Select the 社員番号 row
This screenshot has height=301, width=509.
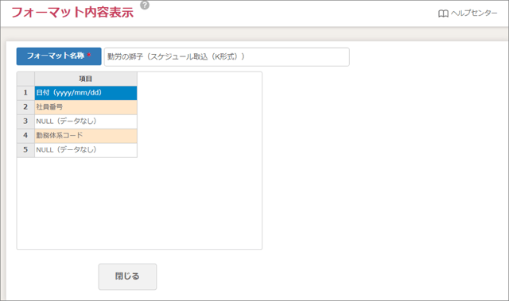[86, 107]
